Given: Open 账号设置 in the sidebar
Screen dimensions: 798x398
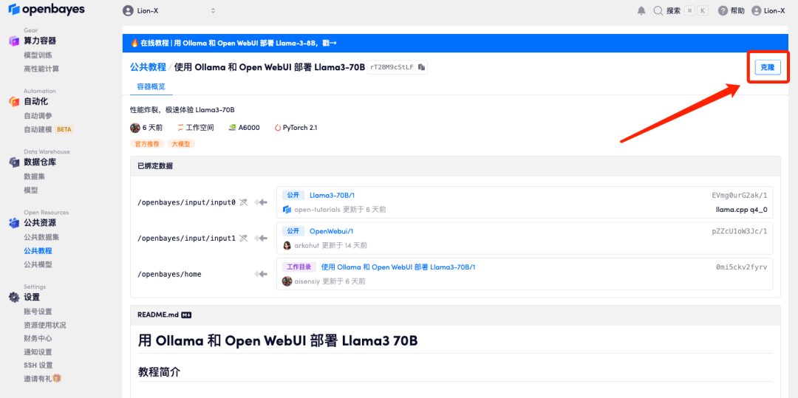Looking at the screenshot, I should [x=38, y=312].
